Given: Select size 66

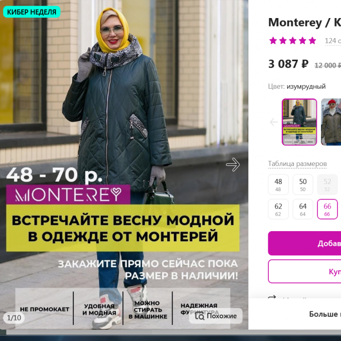Looking at the screenshot, I should click(x=327, y=209).
